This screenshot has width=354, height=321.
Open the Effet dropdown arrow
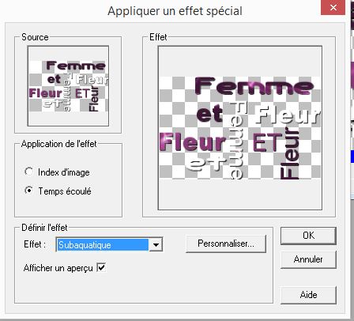(156, 245)
